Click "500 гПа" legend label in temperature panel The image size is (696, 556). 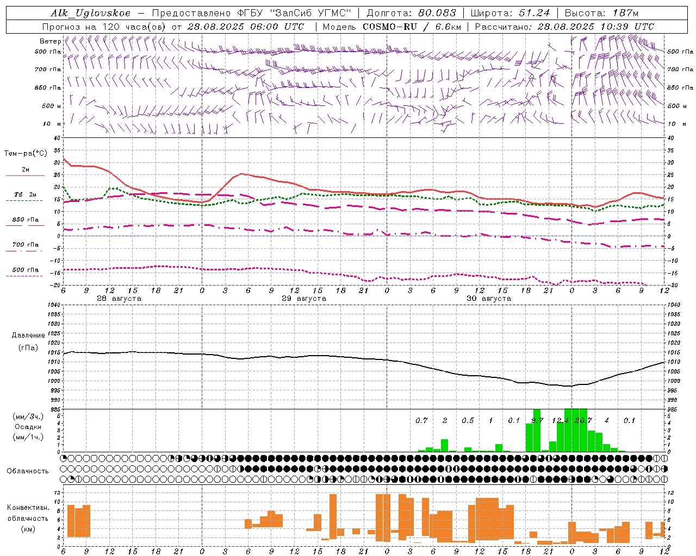pyautogui.click(x=26, y=270)
